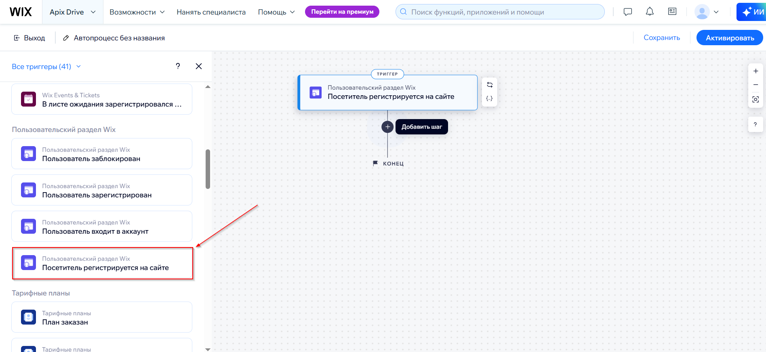Click the Wix Events & Tickets trigger icon
766x352 pixels.
29,99
